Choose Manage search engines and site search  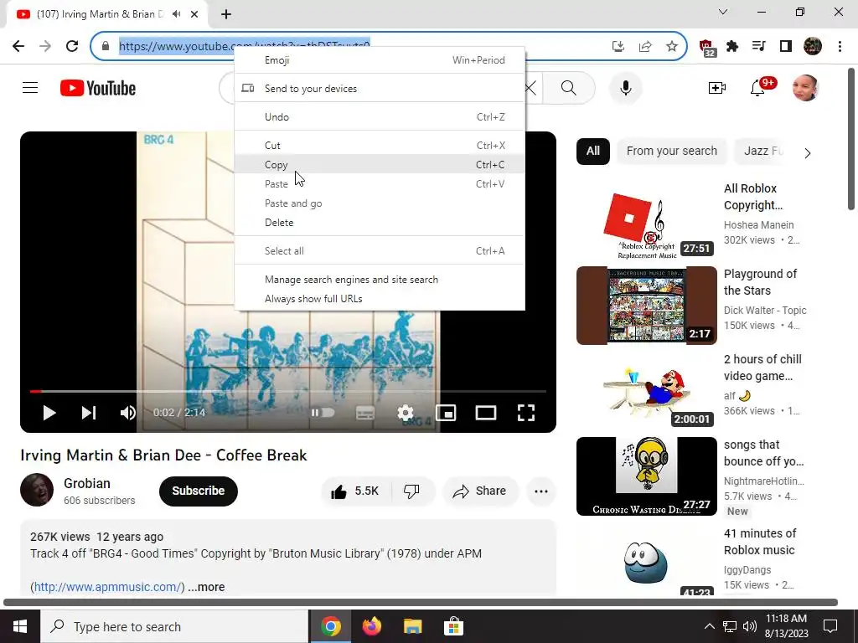[x=380, y=280]
